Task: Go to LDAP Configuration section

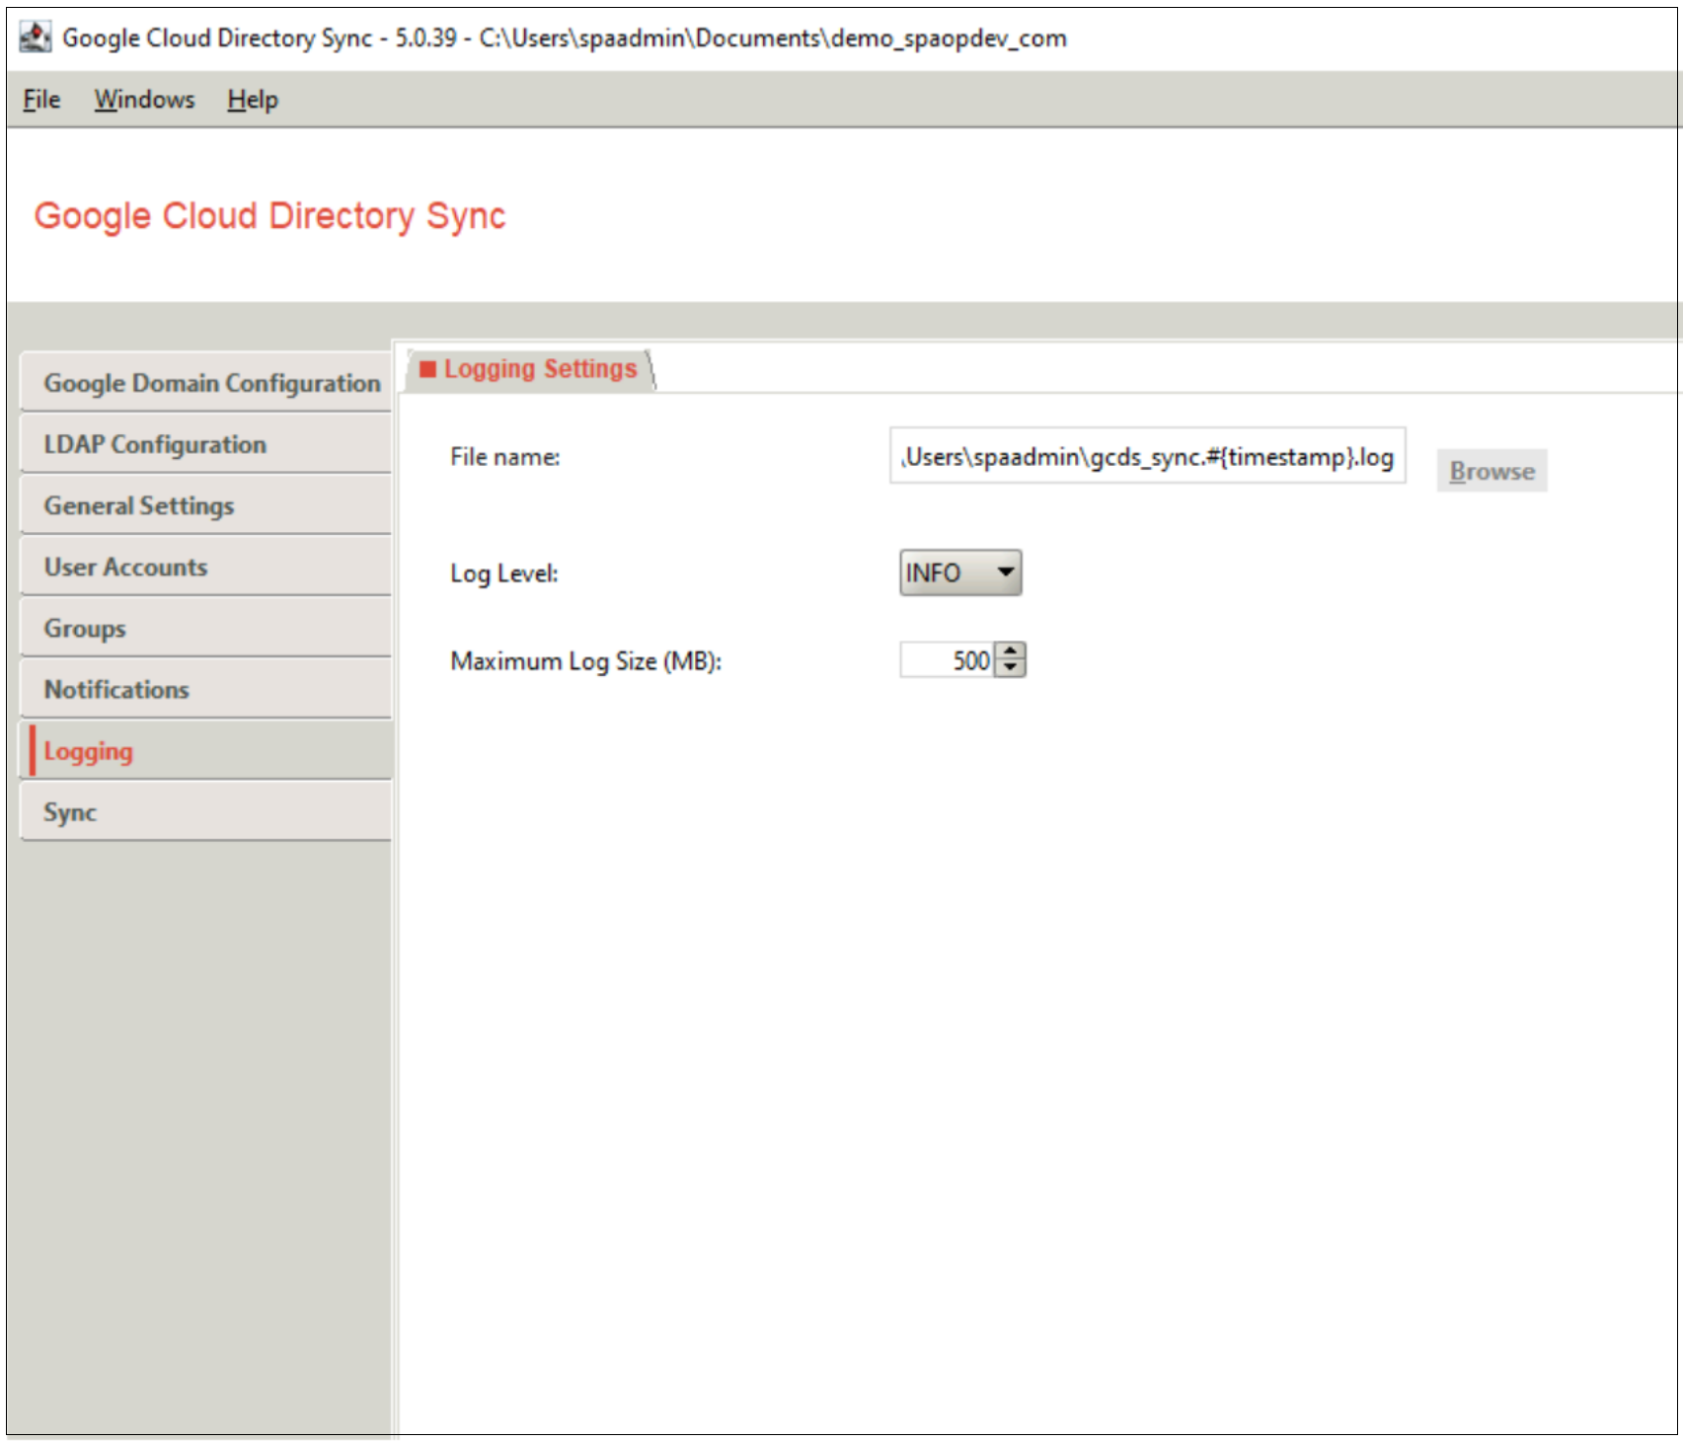Action: 155,444
